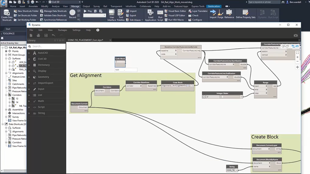Click the camera export image icon
Screen dimensions: 310x174
[296, 36]
